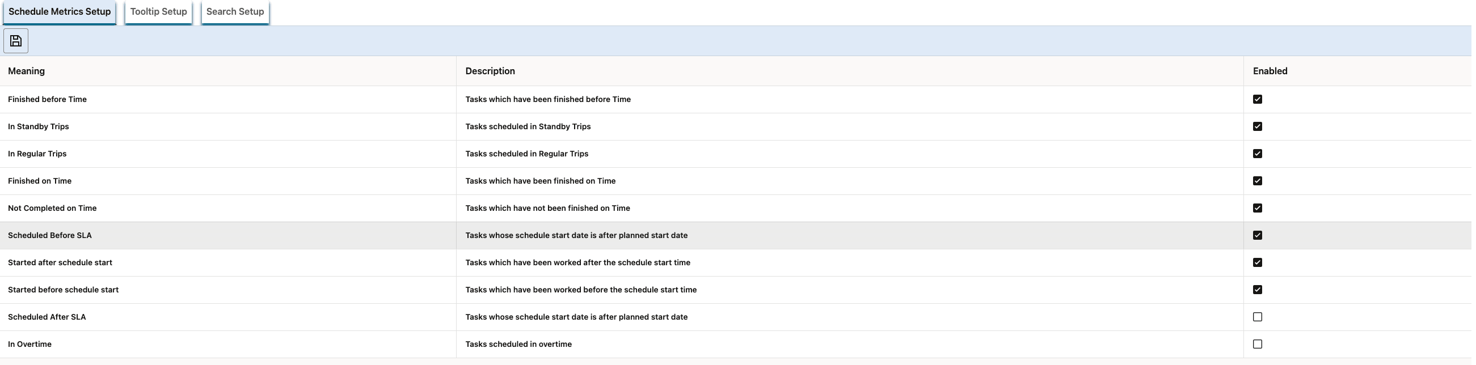This screenshot has width=1476, height=365.
Task: Enable the Scheduled After SLA metric
Action: pos(1257,317)
